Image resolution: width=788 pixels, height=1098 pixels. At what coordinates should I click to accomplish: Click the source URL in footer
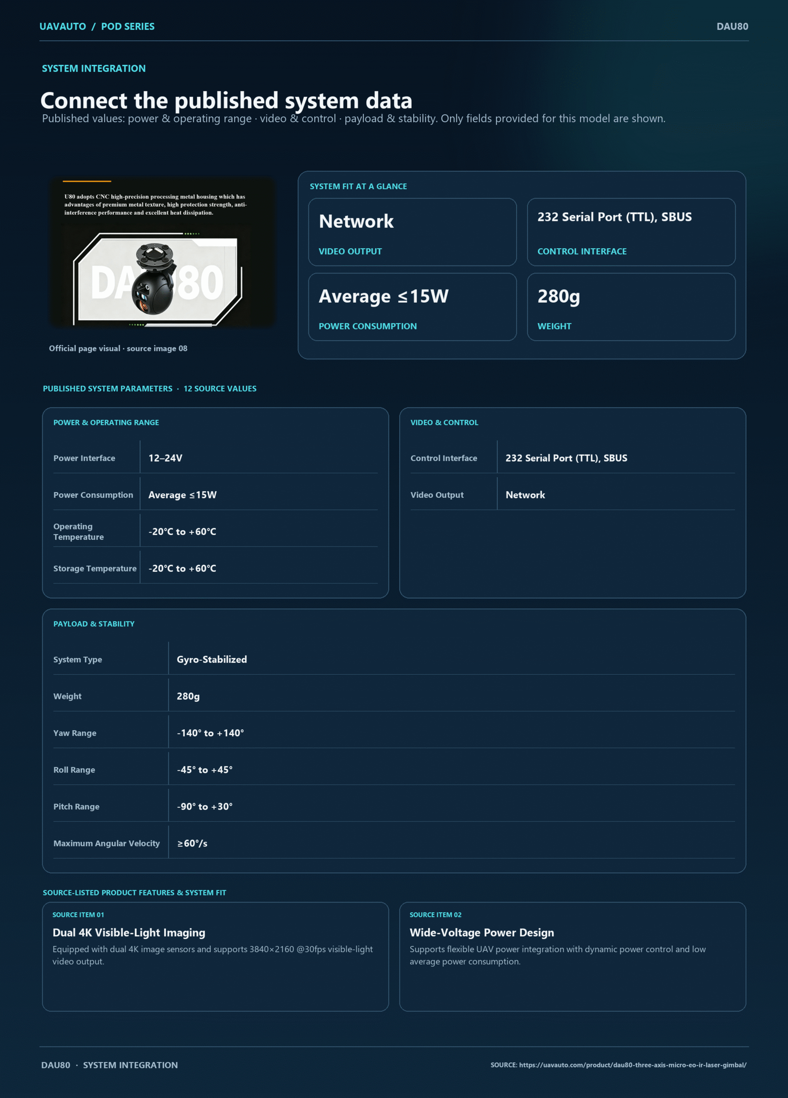(632, 1065)
